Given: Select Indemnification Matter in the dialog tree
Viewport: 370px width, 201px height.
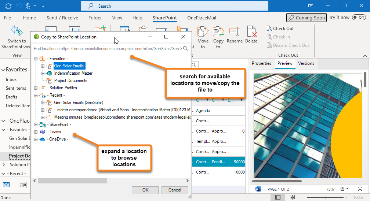Looking at the screenshot, I should click(x=73, y=73).
